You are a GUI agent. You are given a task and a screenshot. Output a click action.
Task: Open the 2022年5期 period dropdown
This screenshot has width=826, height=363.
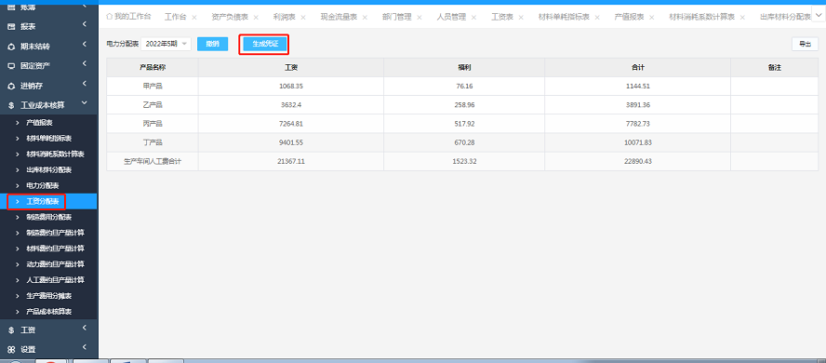pos(166,45)
